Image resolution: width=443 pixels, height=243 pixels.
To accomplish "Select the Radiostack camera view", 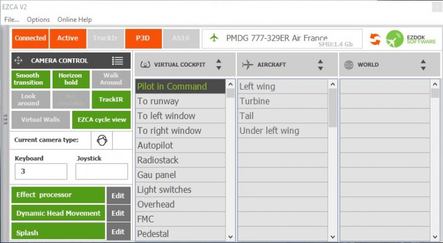I will coord(180,160).
